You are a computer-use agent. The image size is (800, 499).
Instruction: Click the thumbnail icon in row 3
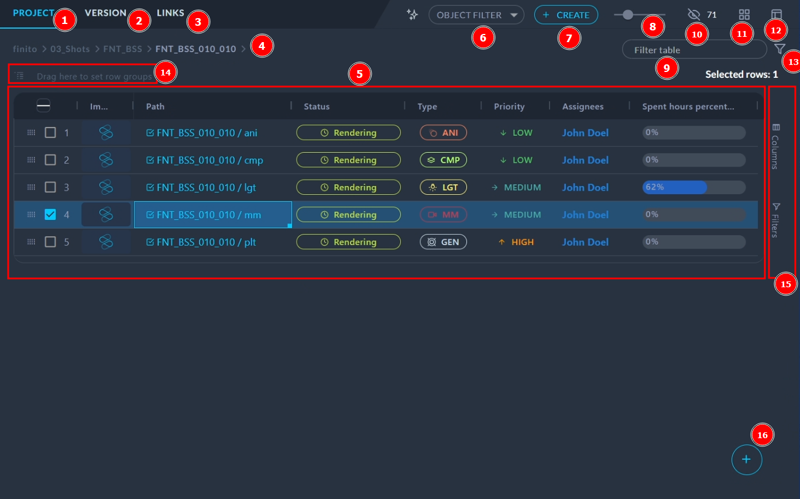tap(106, 187)
